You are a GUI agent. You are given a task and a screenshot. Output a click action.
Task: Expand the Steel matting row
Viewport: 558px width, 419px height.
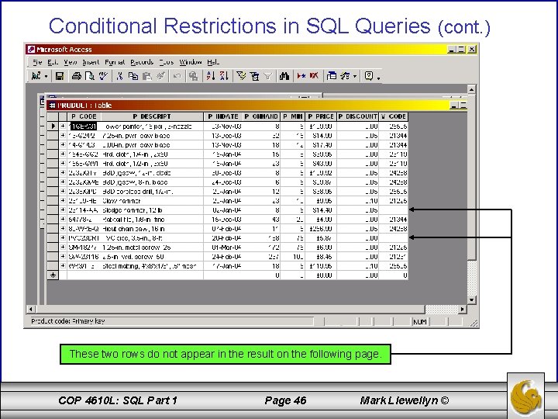(x=63, y=265)
